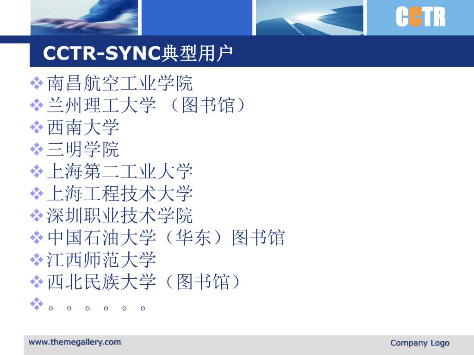Screen dimensions: 474x355
Task: Select the line 上海工程技术大学
Action: coord(120,194)
